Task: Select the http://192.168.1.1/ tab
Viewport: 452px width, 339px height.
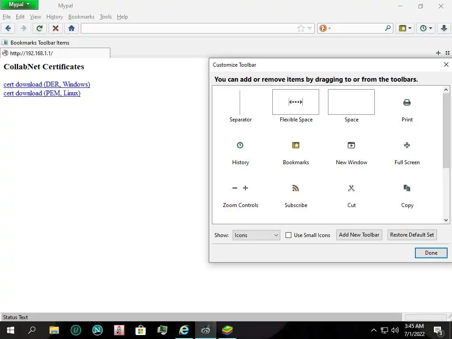Action: pyautogui.click(x=55, y=53)
